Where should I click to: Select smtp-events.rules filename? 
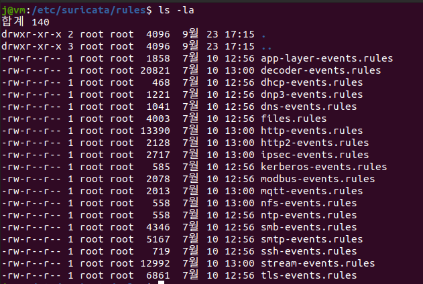[x=312, y=239]
